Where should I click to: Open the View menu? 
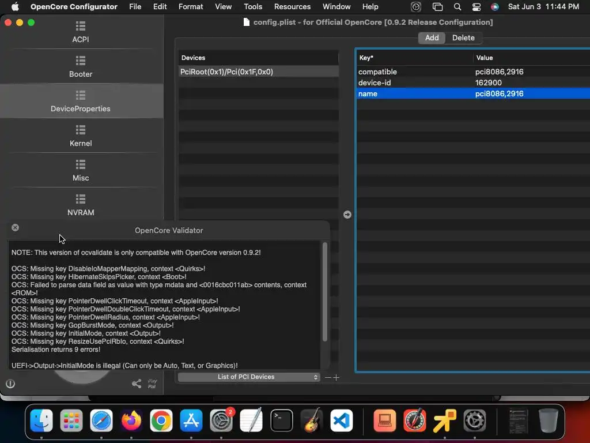click(223, 6)
